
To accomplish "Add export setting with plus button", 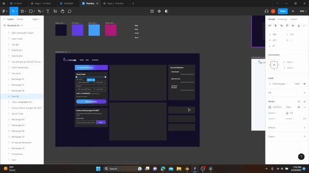I will (x=305, y=136).
